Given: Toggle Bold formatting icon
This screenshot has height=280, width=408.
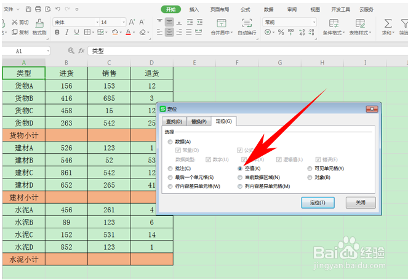Looking at the screenshot, I should coord(57,33).
